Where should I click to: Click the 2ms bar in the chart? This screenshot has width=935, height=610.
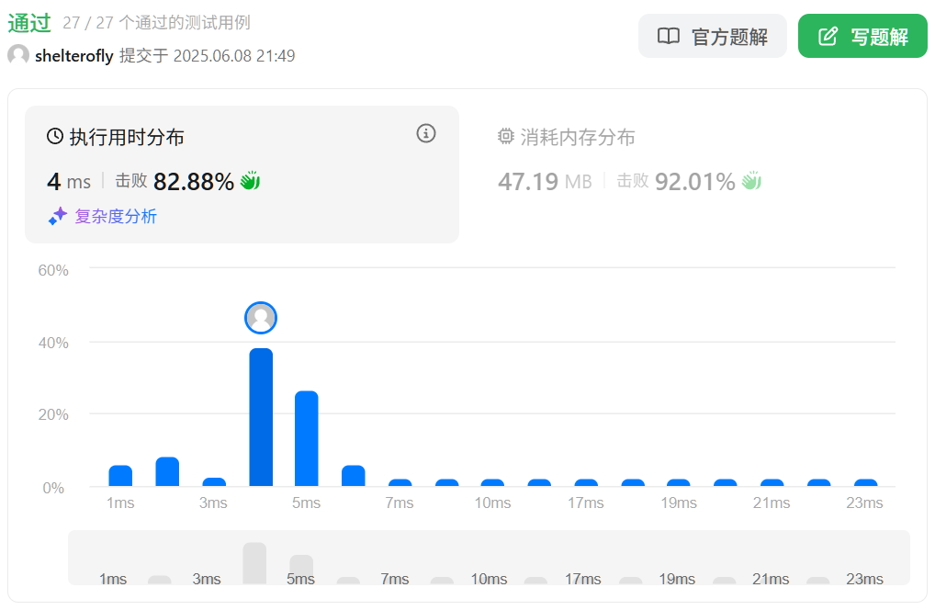[167, 471]
